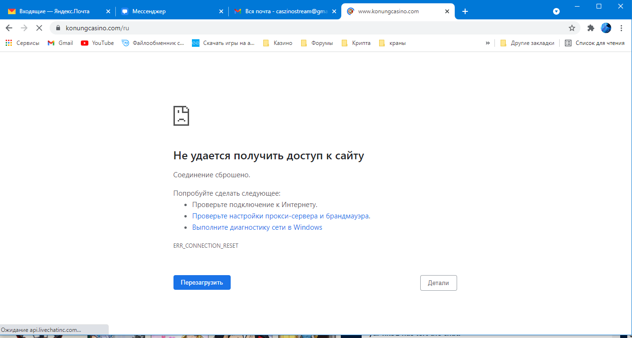Stop page loading with X icon
This screenshot has width=632, height=338.
pyautogui.click(x=39, y=28)
